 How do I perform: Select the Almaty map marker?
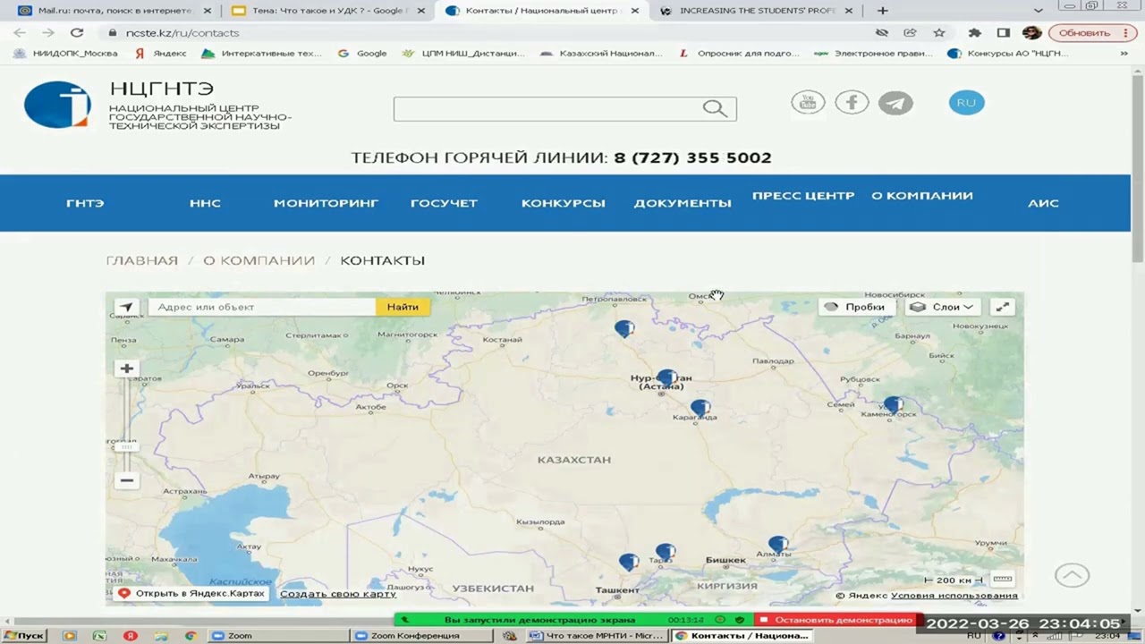click(x=778, y=544)
